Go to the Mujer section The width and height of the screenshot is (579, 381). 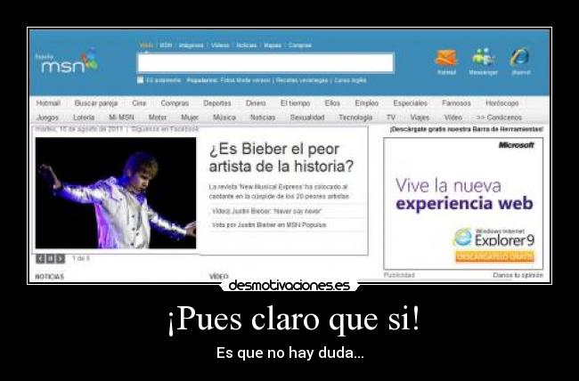tap(190, 118)
